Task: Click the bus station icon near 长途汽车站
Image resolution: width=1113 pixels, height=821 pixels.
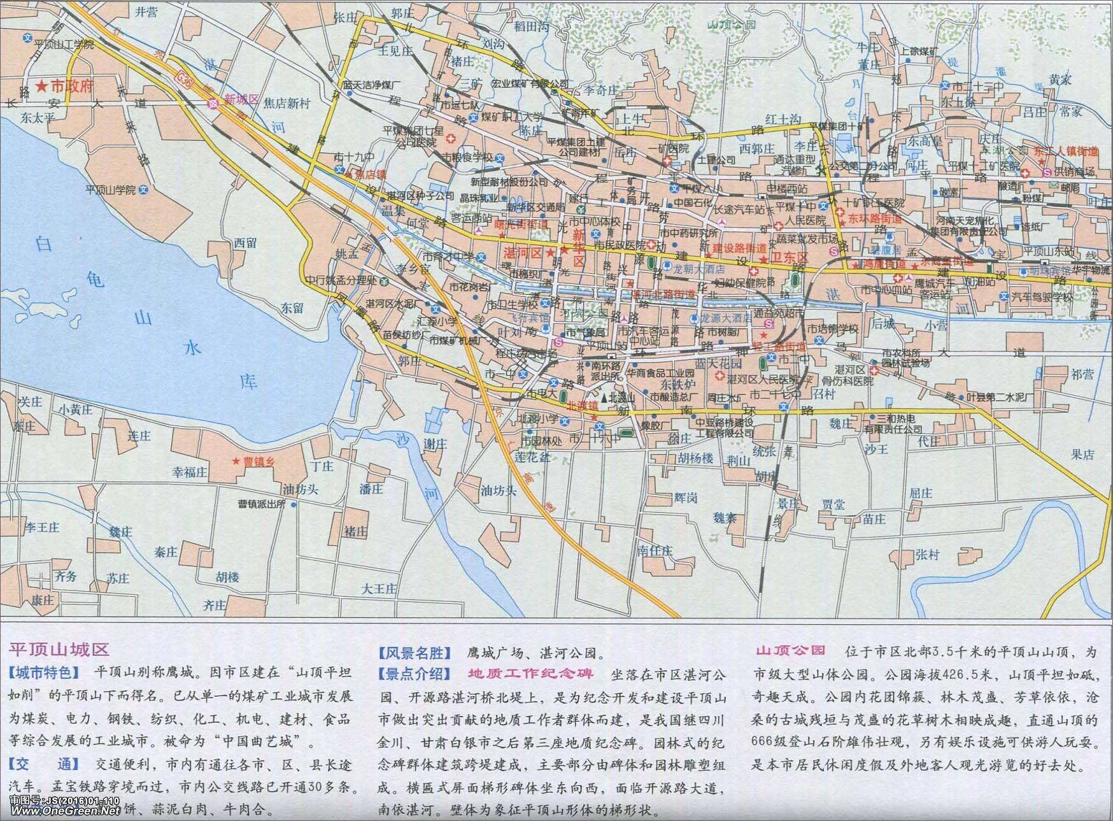Action: (721, 220)
